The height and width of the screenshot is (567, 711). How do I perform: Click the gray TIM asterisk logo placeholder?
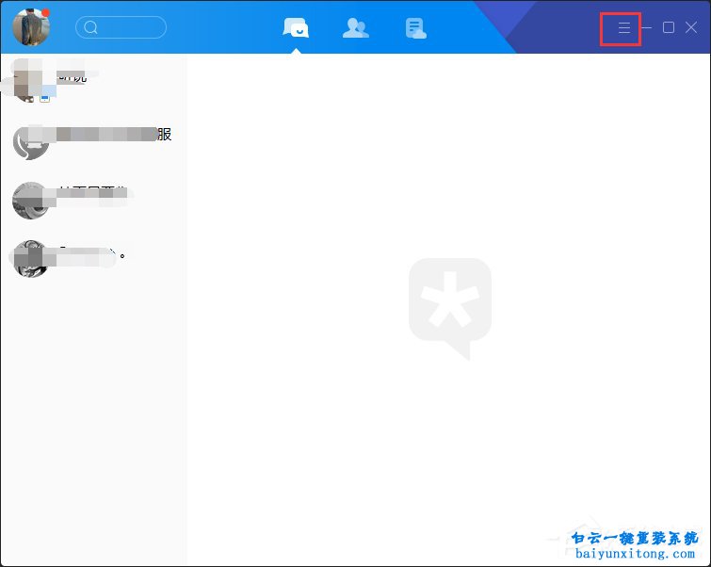point(448,307)
